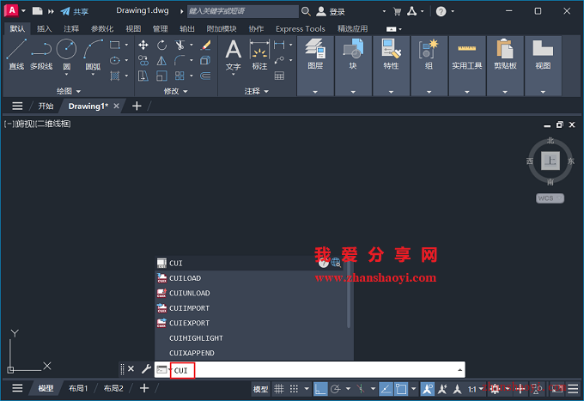
Task: Toggle polar tracking in status bar
Action: click(336, 389)
